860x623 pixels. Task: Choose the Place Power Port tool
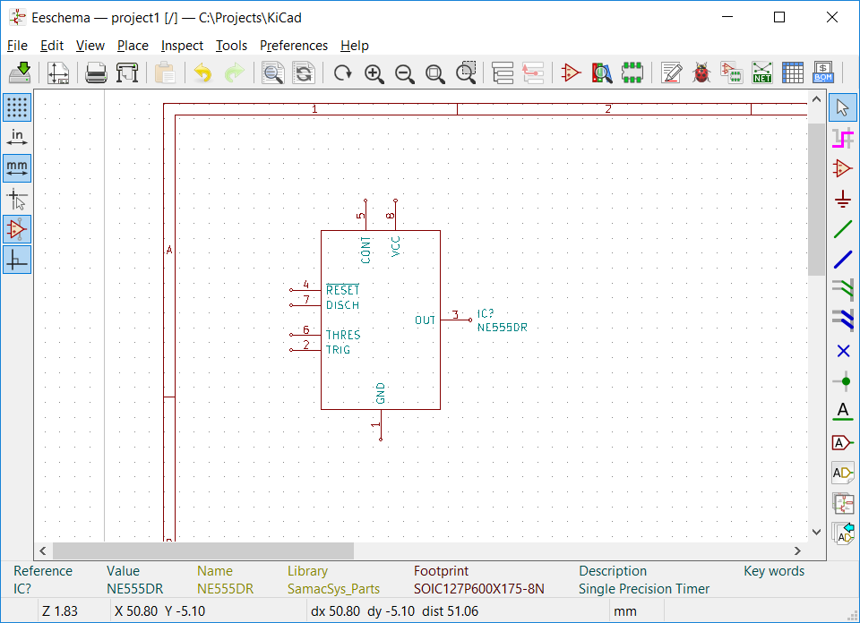[x=843, y=199]
